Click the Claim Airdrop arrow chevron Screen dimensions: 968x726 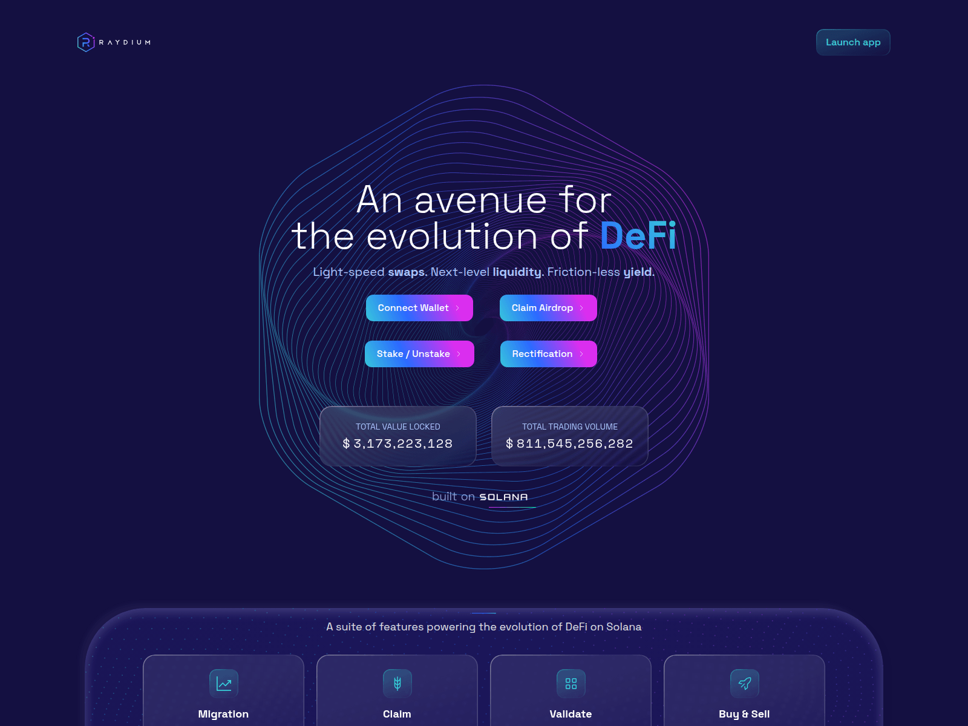click(x=581, y=308)
